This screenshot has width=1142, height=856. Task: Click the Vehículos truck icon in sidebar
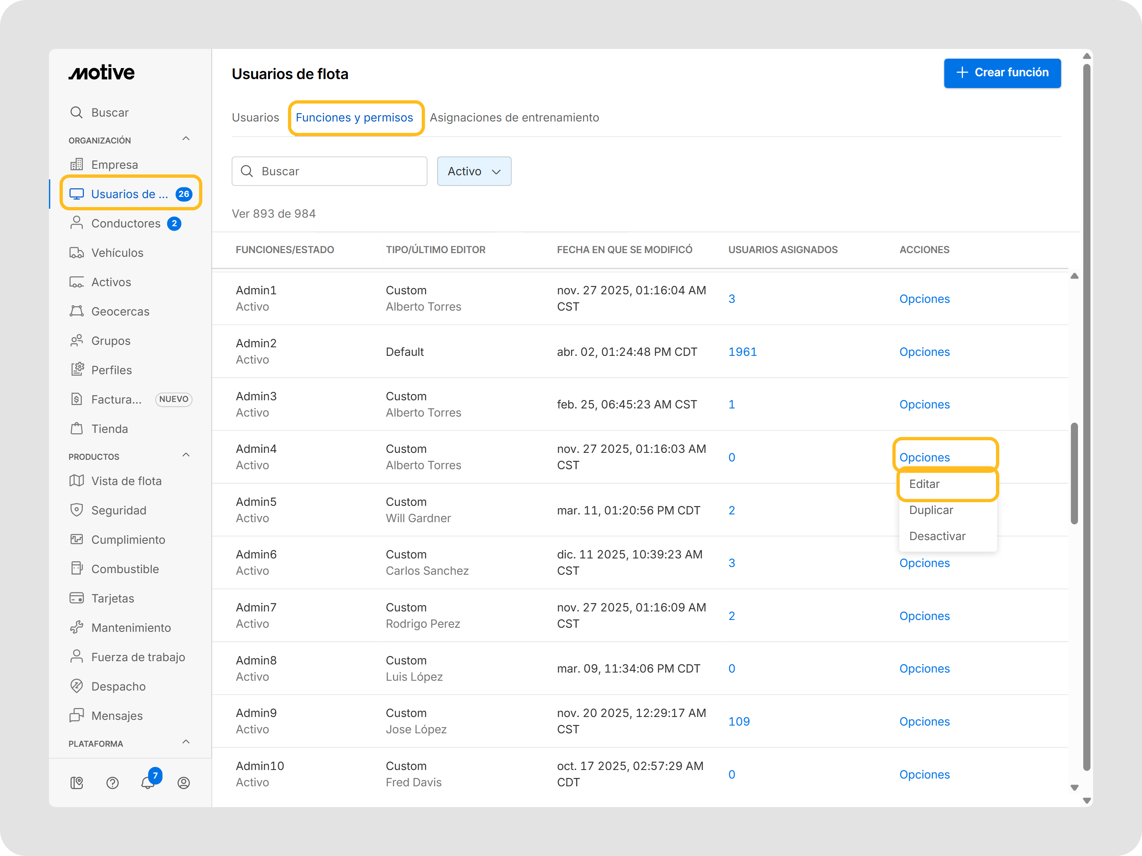[76, 253]
